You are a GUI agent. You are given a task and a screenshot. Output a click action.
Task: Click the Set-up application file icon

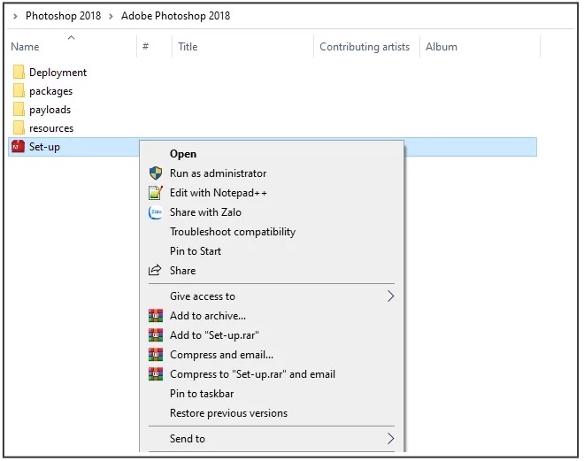click(19, 147)
